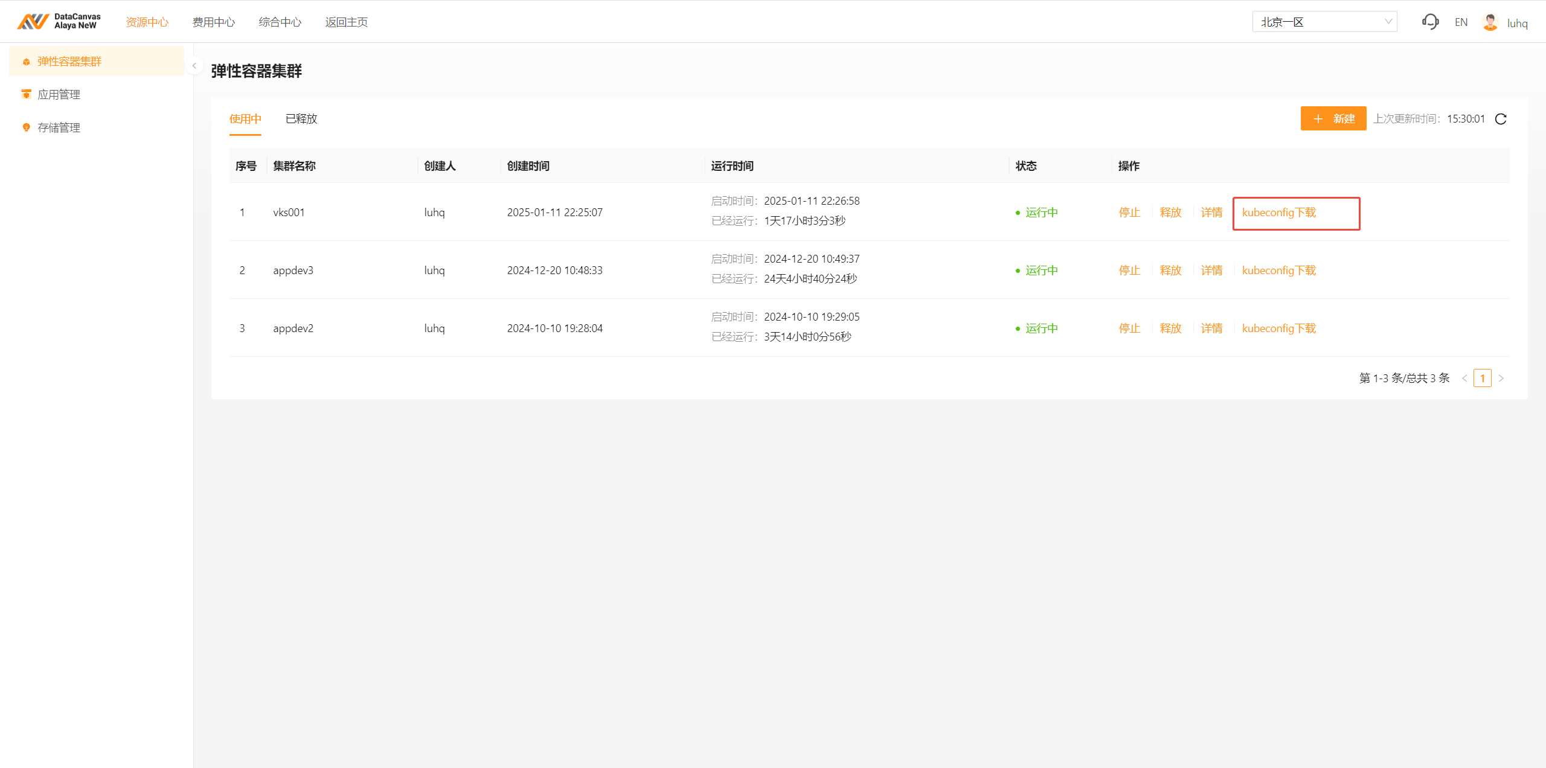Screen dimensions: 1546x768
Task: Release the appdev3 cluster
Action: tap(1170, 270)
